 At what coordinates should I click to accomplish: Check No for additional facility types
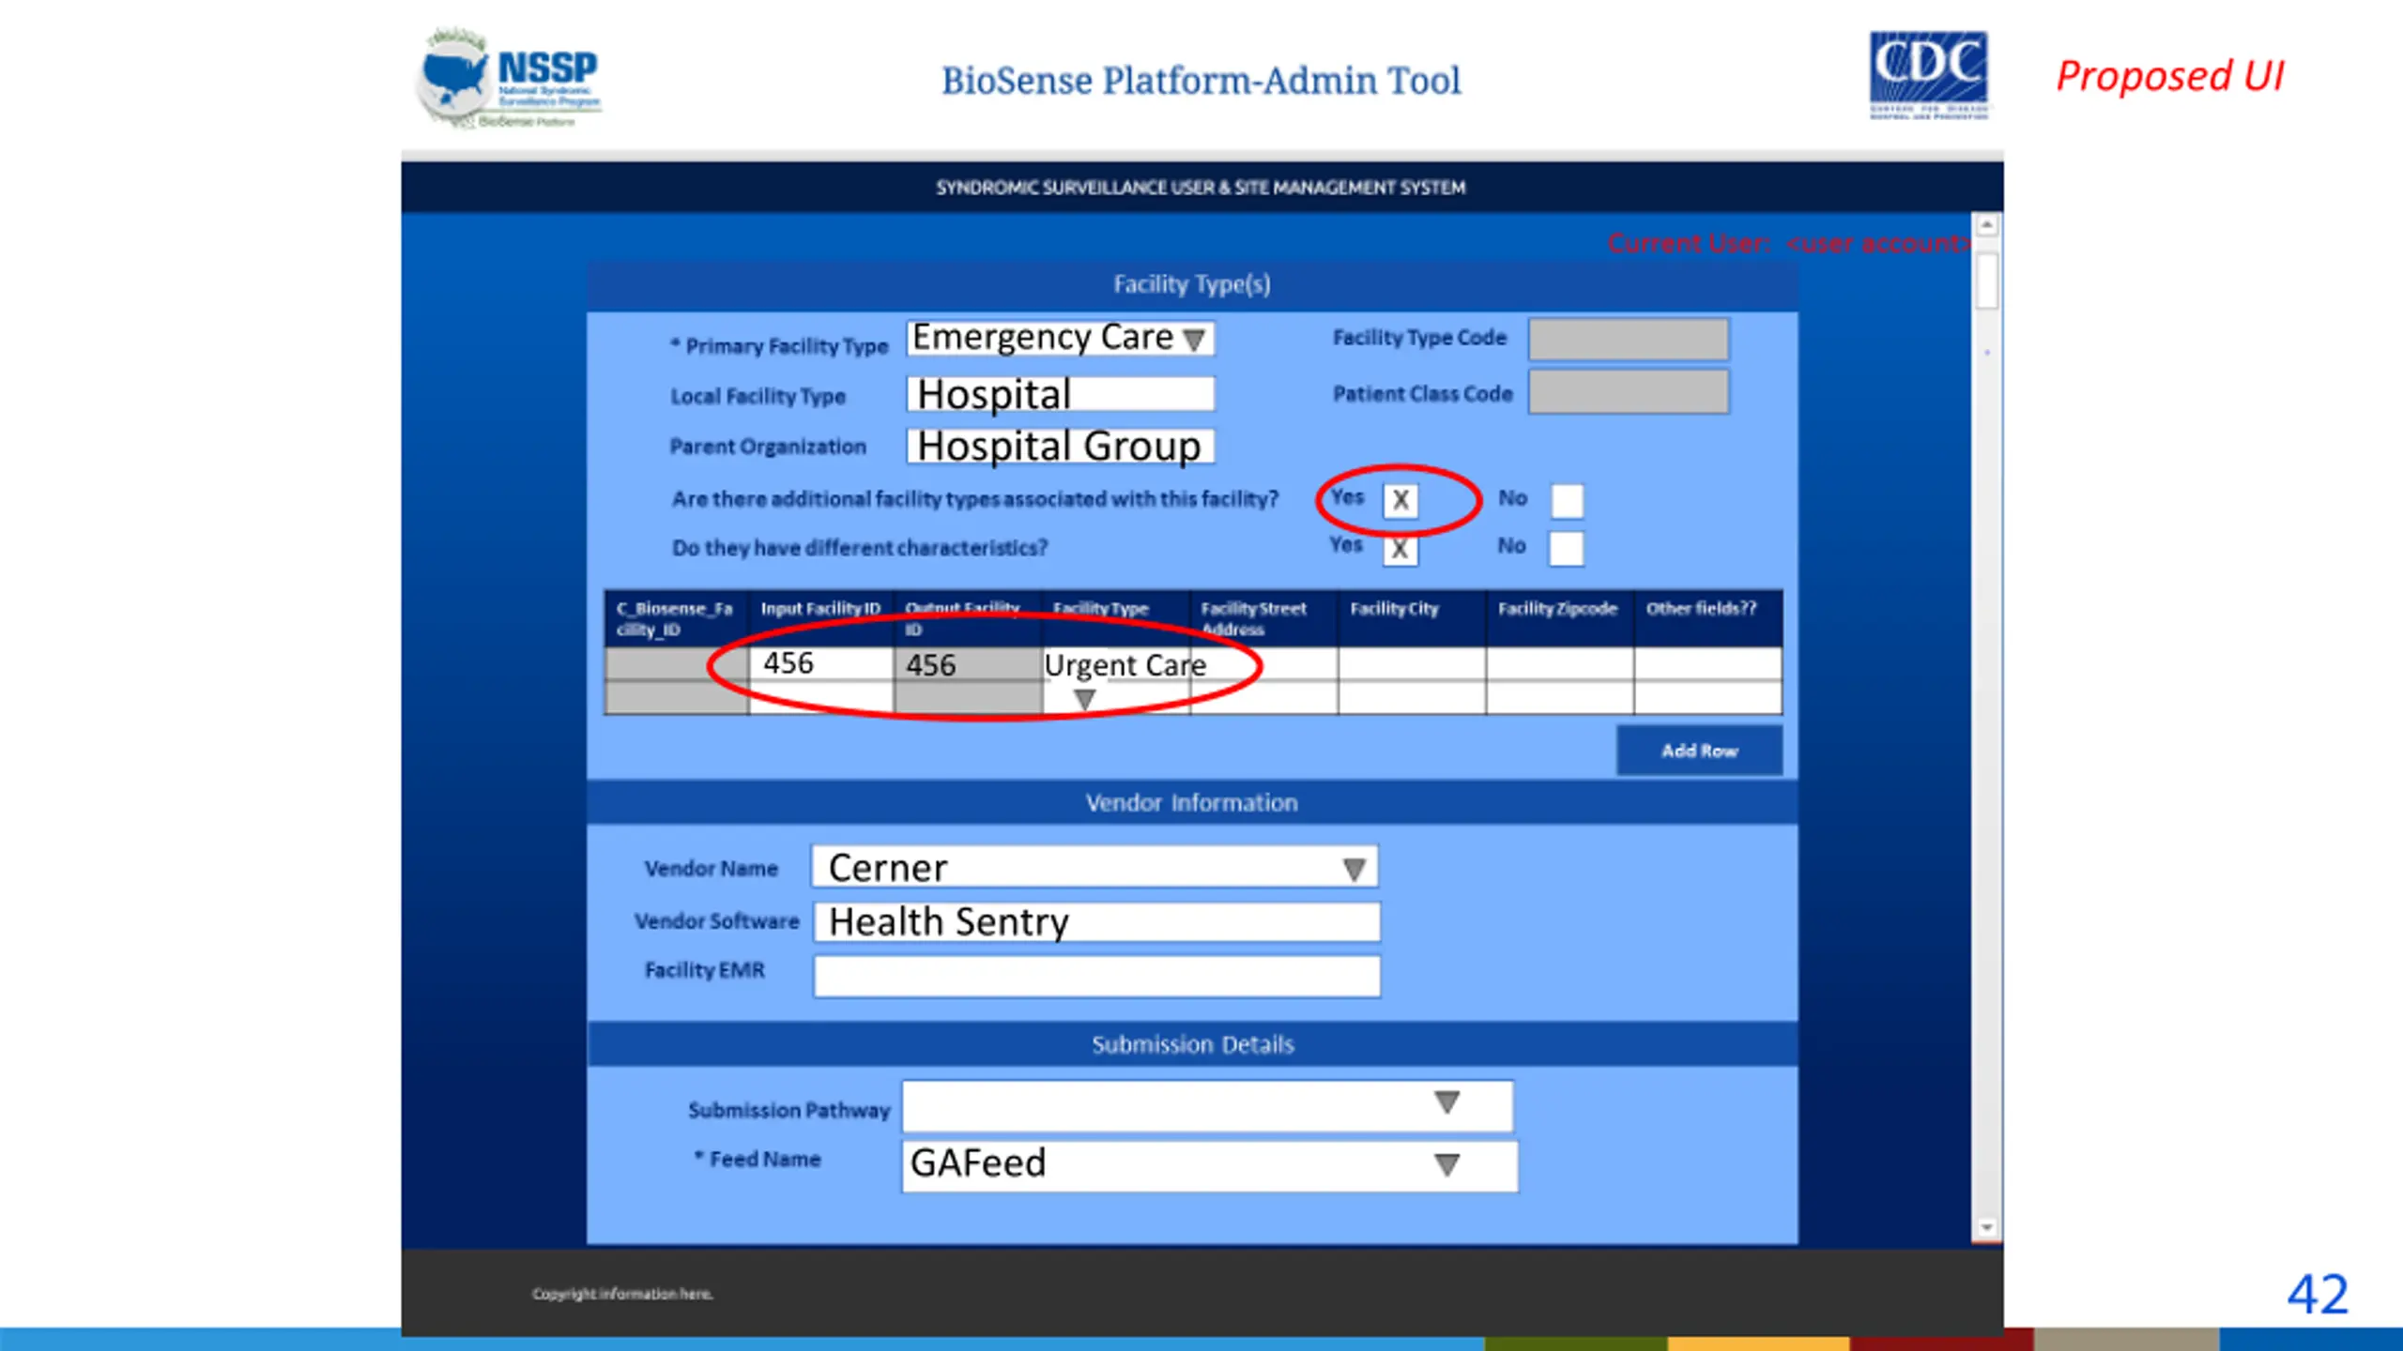[1567, 500]
